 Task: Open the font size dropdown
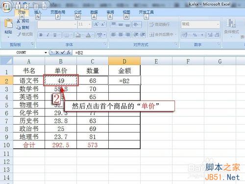pyautogui.click(x=90, y=25)
